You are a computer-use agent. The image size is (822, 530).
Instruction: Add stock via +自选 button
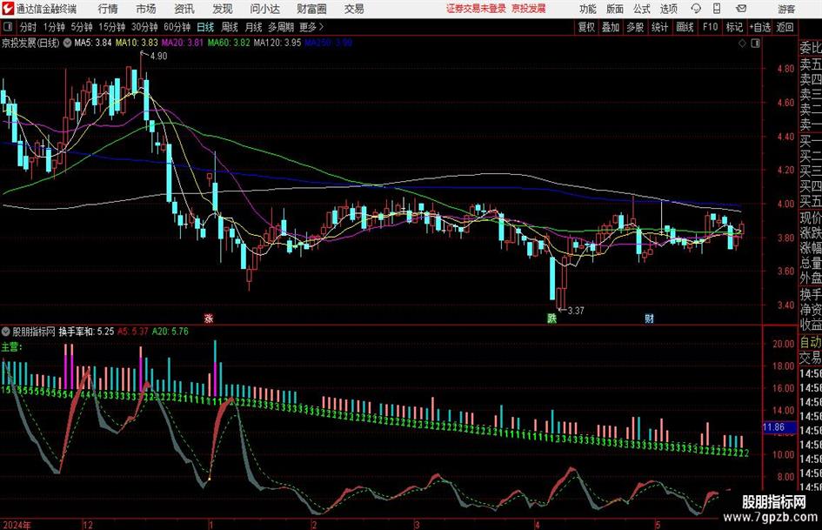759,27
